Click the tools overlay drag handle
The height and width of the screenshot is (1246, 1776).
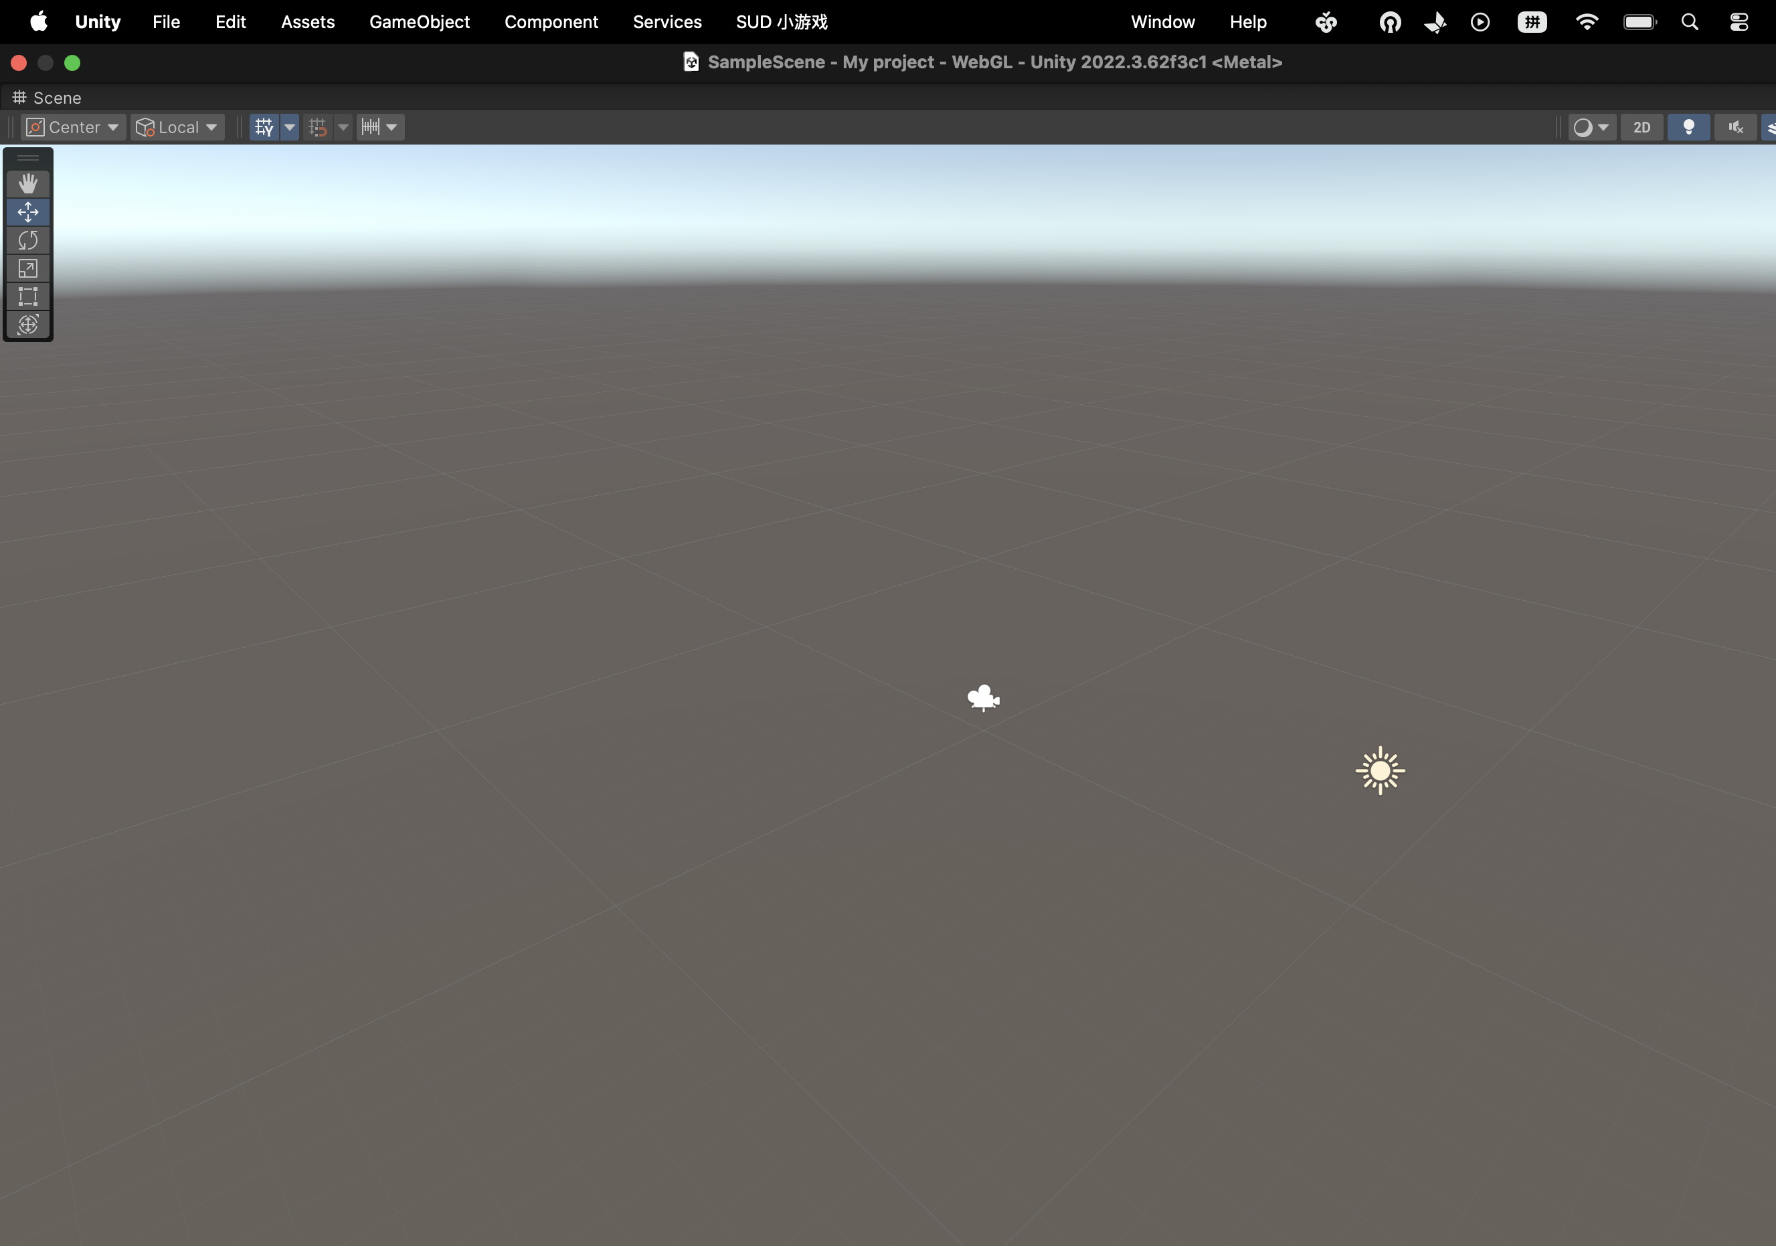28,158
